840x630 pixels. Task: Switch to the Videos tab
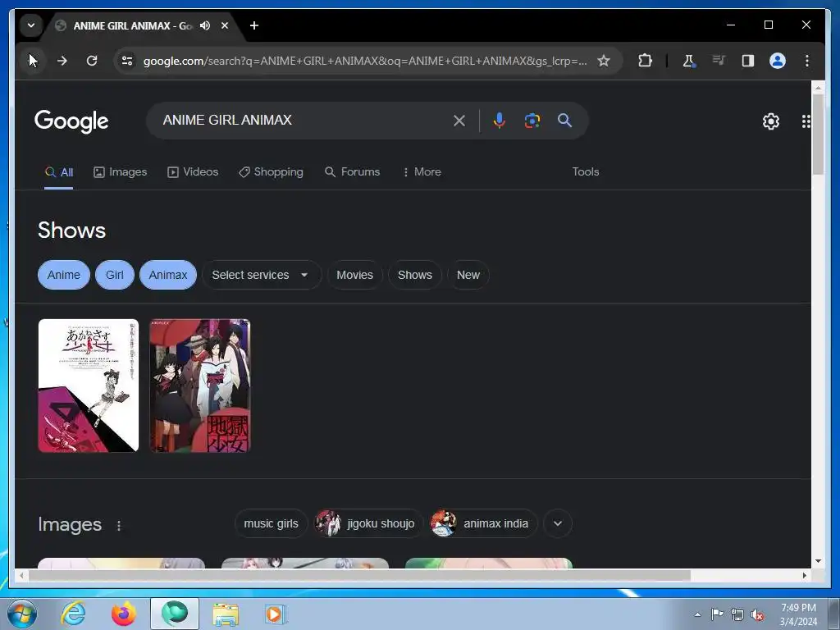coord(193,172)
